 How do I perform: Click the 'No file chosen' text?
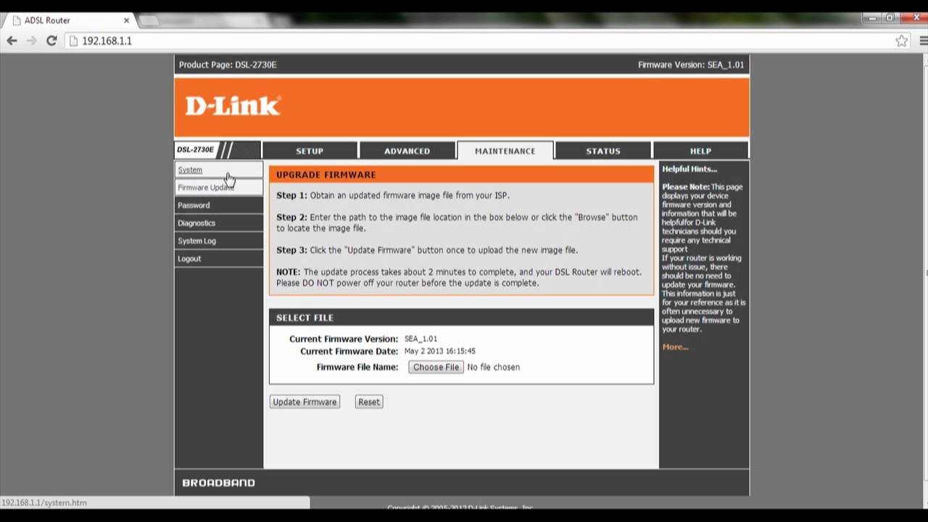[x=493, y=367]
